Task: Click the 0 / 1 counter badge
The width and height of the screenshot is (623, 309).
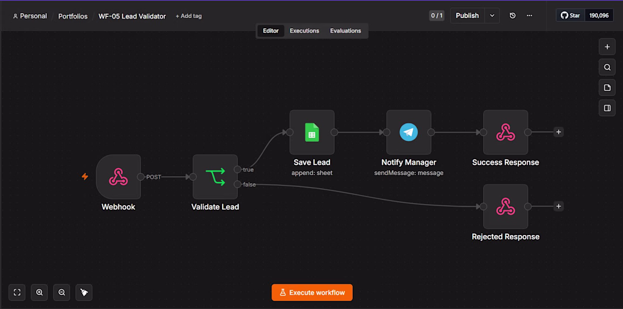Action: point(437,16)
